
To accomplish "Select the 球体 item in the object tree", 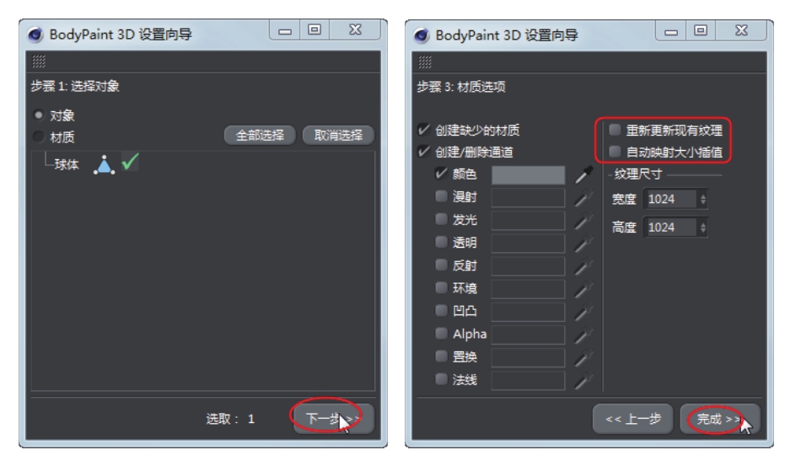I will click(x=67, y=164).
